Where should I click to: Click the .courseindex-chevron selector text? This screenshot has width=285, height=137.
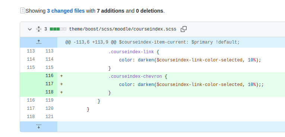135,76
